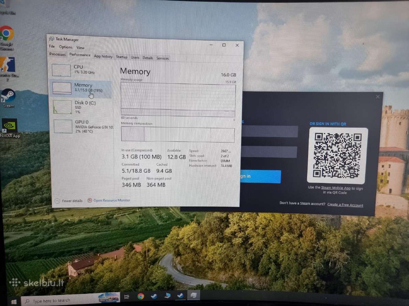Switch to the Details tab
Image resolution: width=409 pixels, height=306 pixels.
coord(148,58)
